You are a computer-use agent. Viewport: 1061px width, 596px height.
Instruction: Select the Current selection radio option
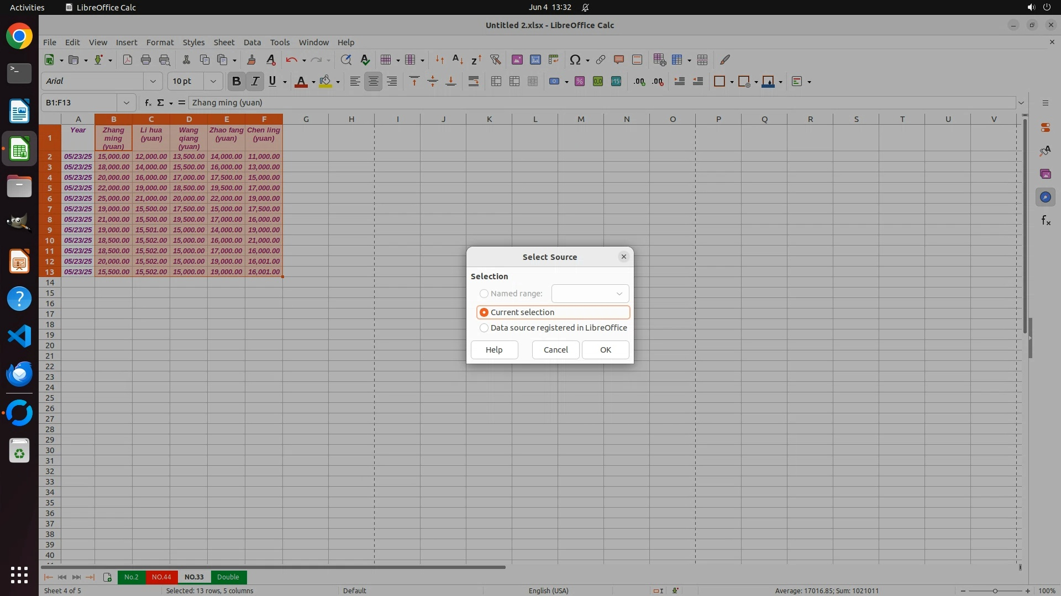(484, 312)
